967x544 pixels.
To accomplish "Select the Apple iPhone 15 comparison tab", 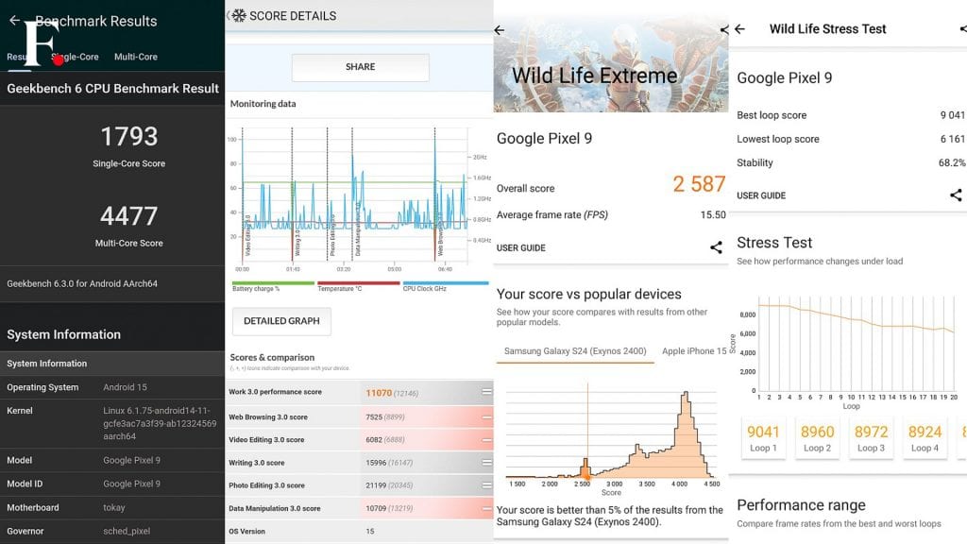I will [x=694, y=351].
